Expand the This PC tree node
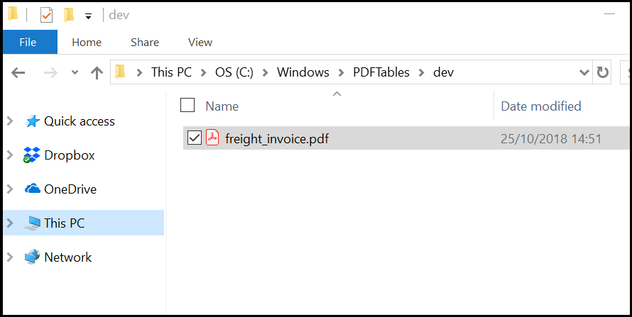The height and width of the screenshot is (317, 632). pyautogui.click(x=10, y=223)
